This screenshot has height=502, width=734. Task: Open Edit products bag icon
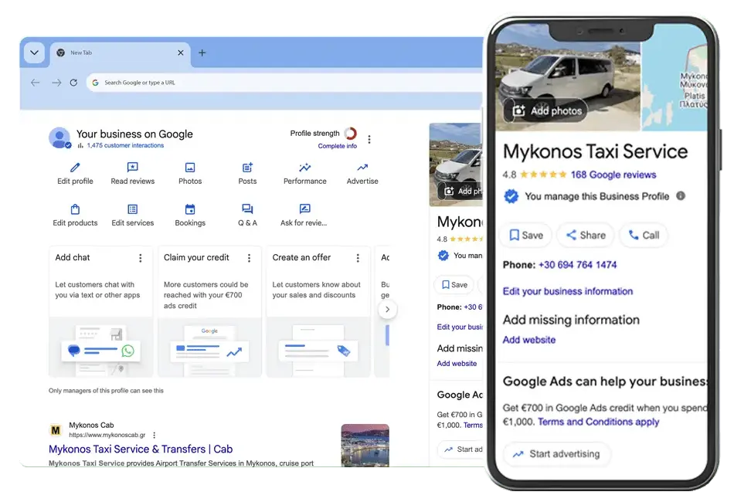(x=75, y=209)
